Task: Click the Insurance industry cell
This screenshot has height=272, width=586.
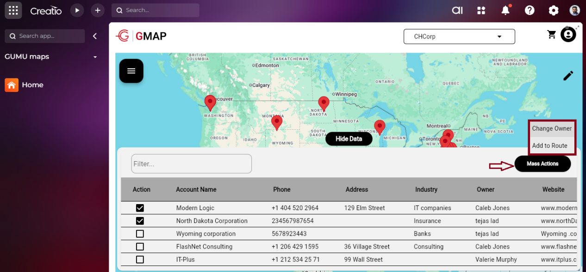Action: (x=427, y=221)
